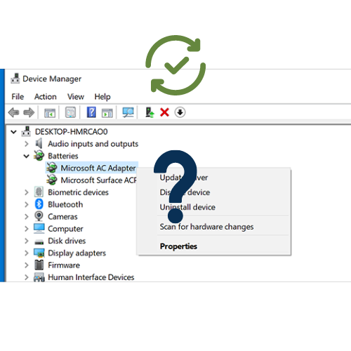Select the Biometric devices label
Image resolution: width=351 pixels, height=351 pixels.
[x=78, y=192]
